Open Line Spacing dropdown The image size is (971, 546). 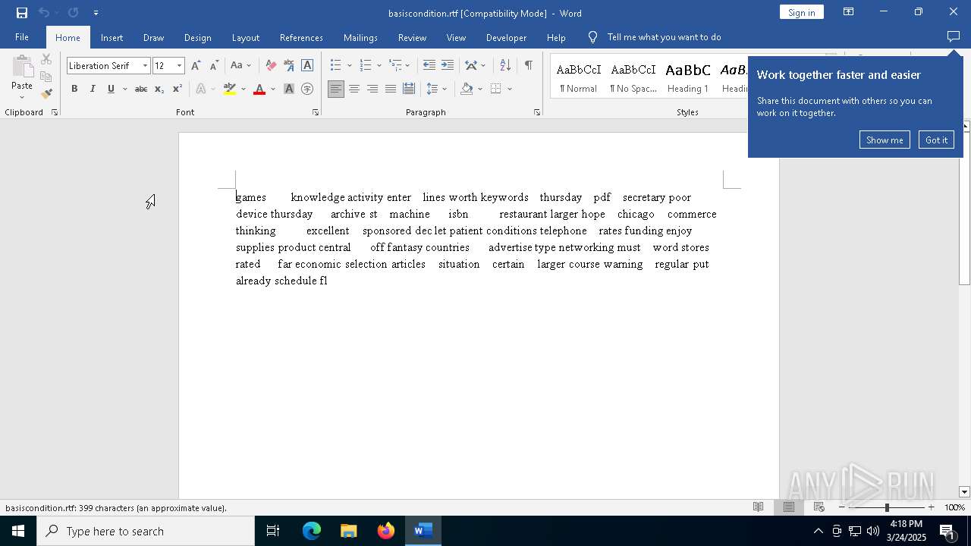click(x=437, y=89)
